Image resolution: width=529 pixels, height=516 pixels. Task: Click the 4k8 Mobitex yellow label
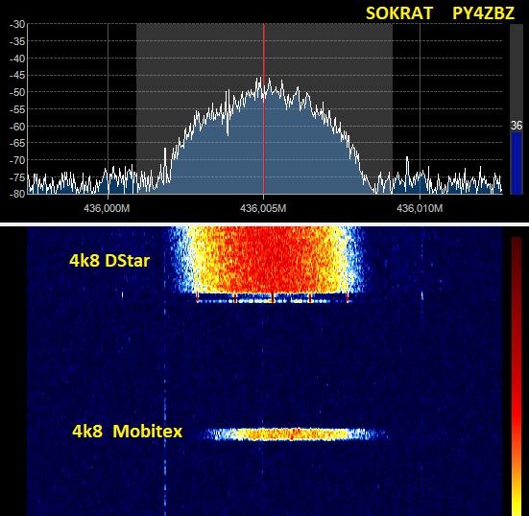click(127, 431)
